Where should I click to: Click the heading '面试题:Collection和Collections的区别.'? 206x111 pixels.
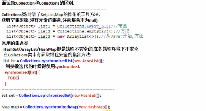point(38,3)
